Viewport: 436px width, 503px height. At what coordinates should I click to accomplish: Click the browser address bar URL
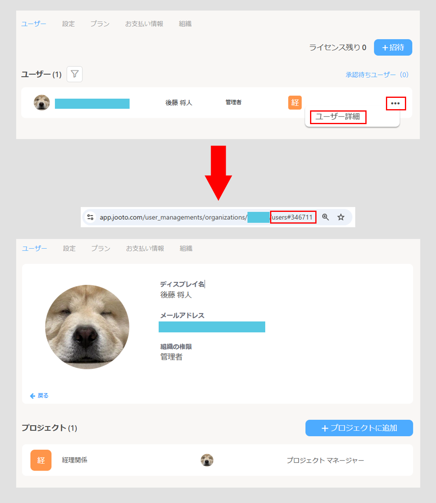tap(206, 217)
